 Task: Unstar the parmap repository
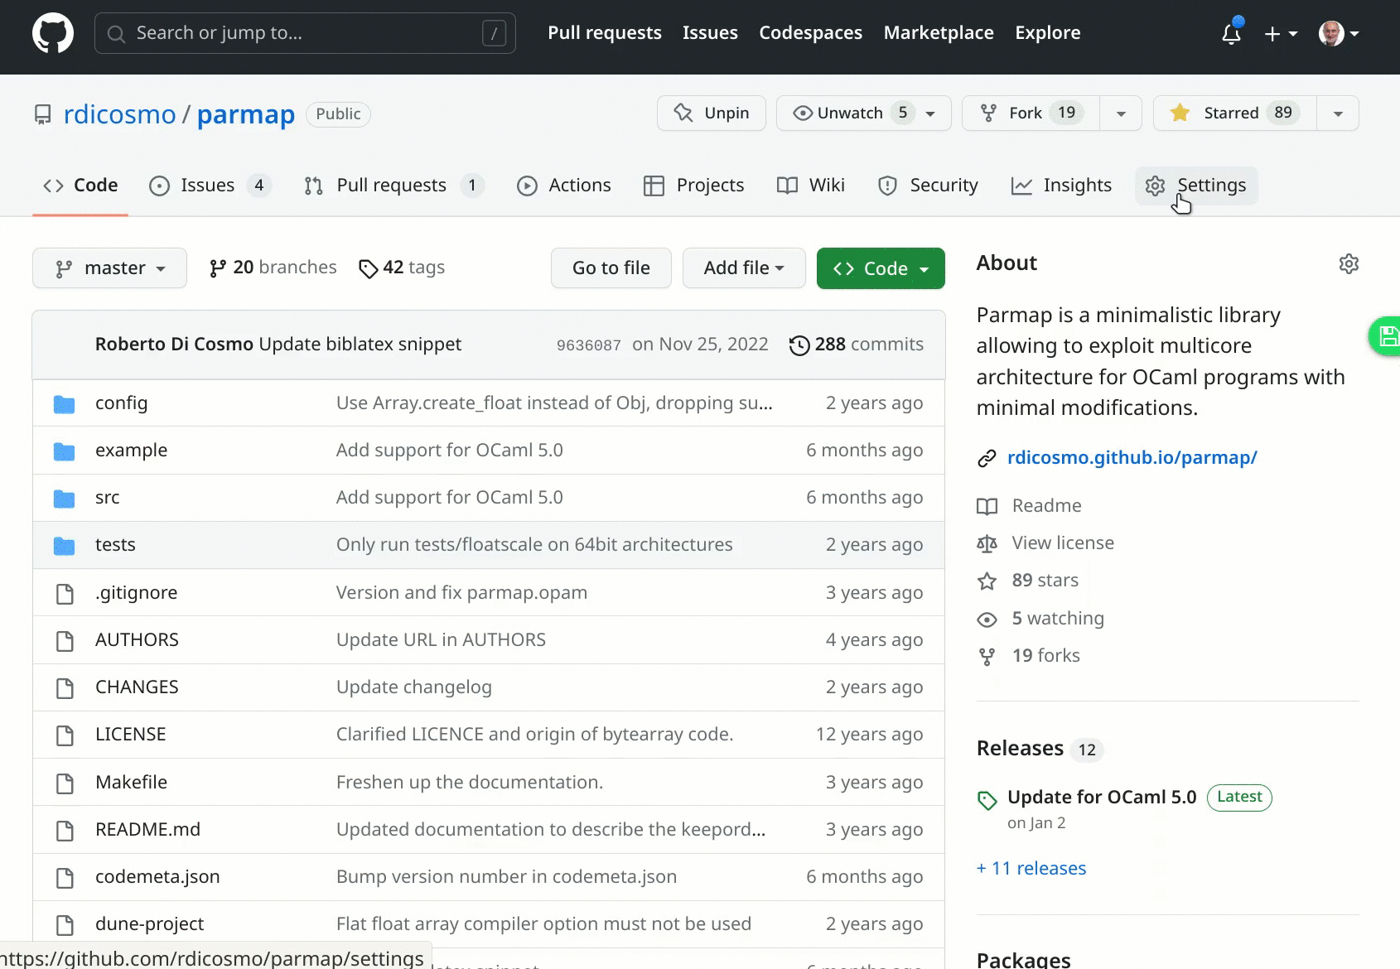1232,113
